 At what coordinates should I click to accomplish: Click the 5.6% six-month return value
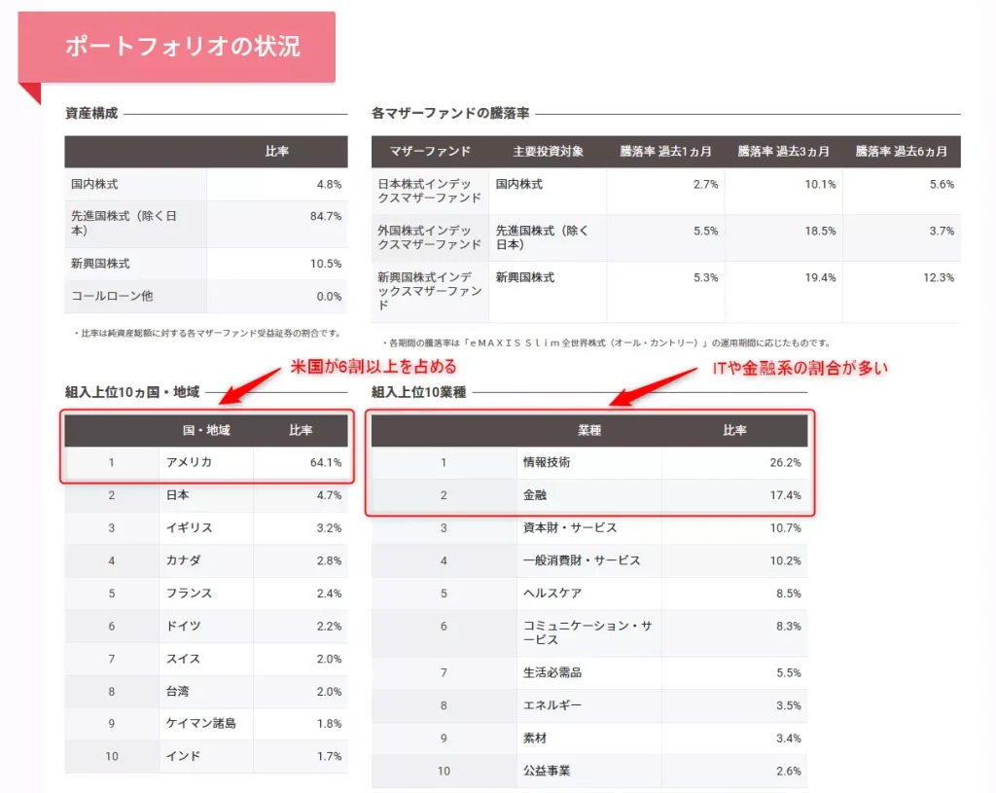(x=942, y=184)
